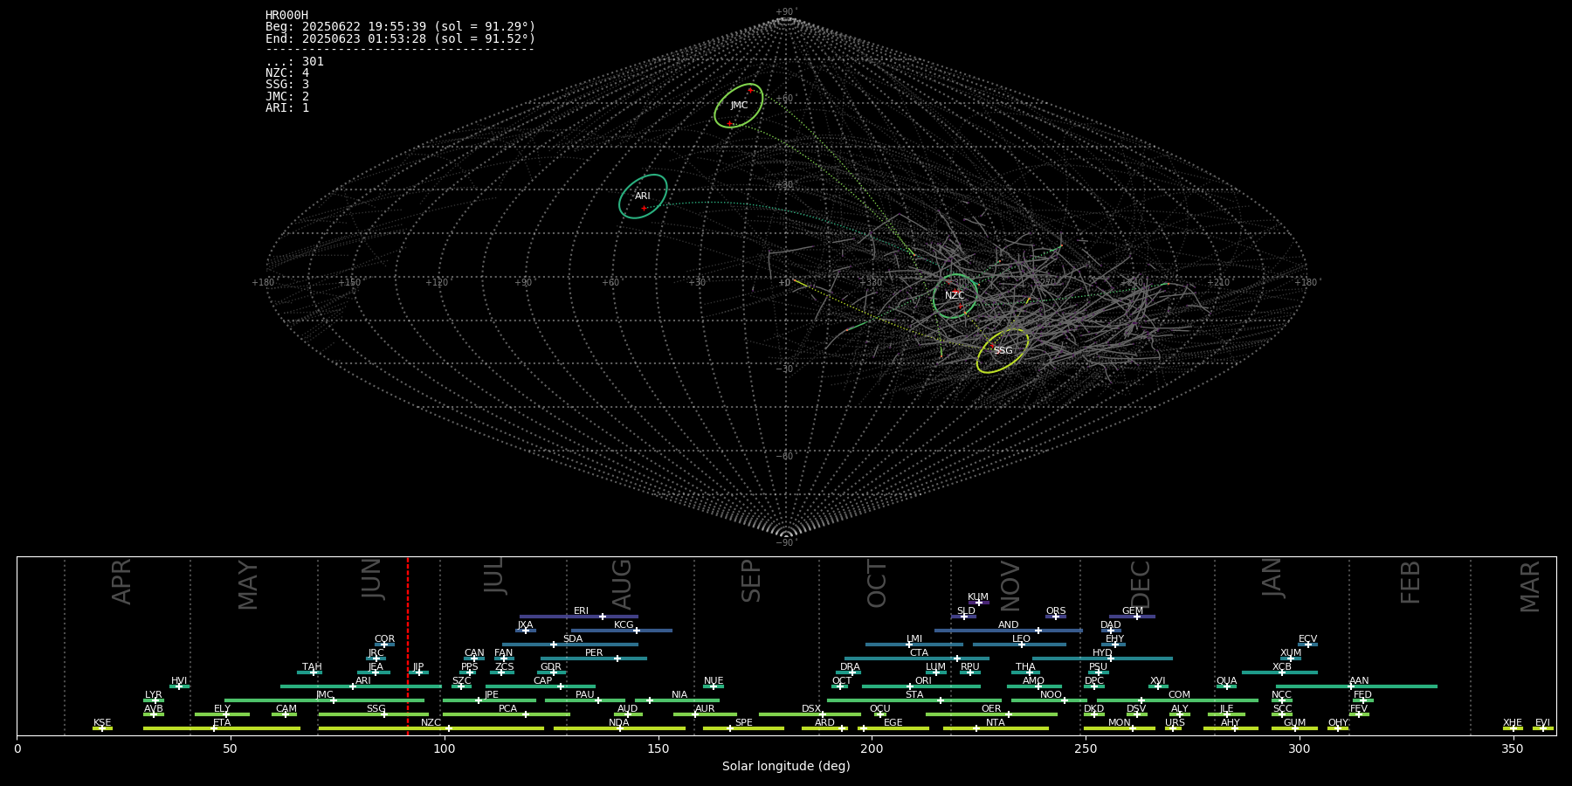Click the 'NZC: 4' count line
This screenshot has width=1572, height=786.
(x=287, y=73)
